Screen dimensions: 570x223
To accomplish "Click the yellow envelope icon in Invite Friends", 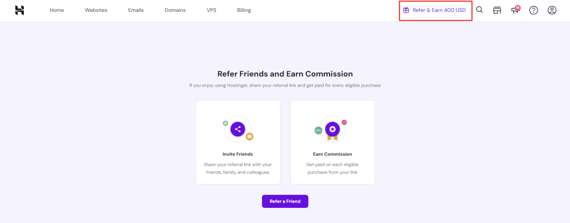I will point(250,136).
